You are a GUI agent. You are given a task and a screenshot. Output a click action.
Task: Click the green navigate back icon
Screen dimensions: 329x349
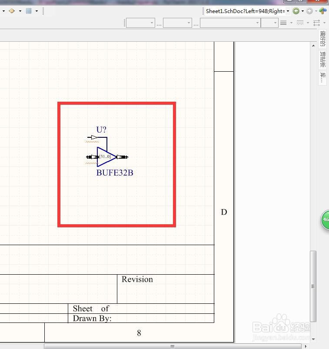(296, 11)
